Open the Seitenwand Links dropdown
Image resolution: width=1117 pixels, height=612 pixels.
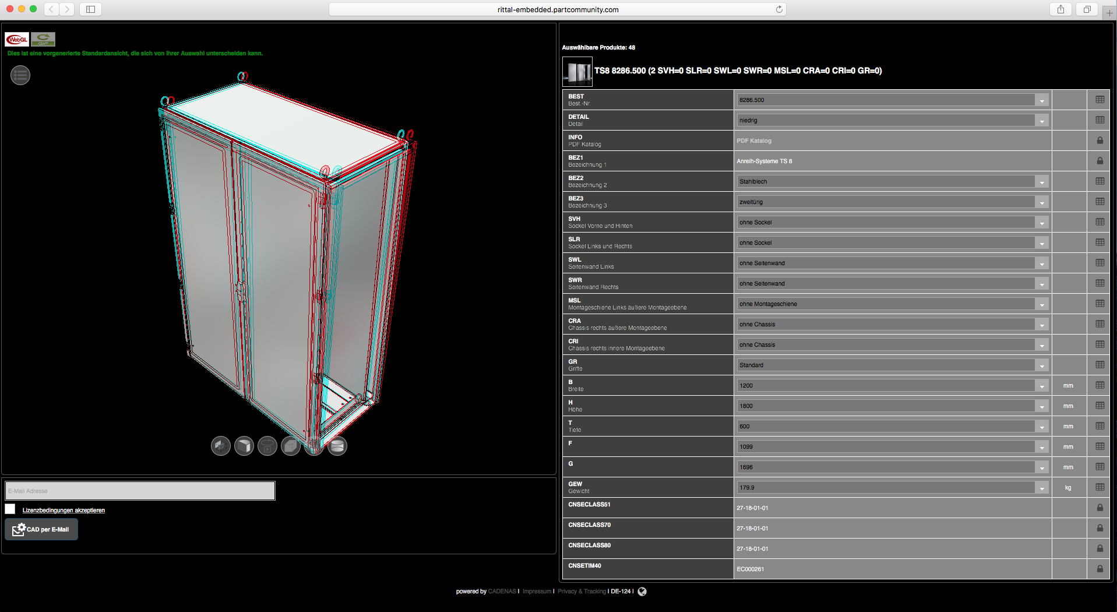point(893,263)
